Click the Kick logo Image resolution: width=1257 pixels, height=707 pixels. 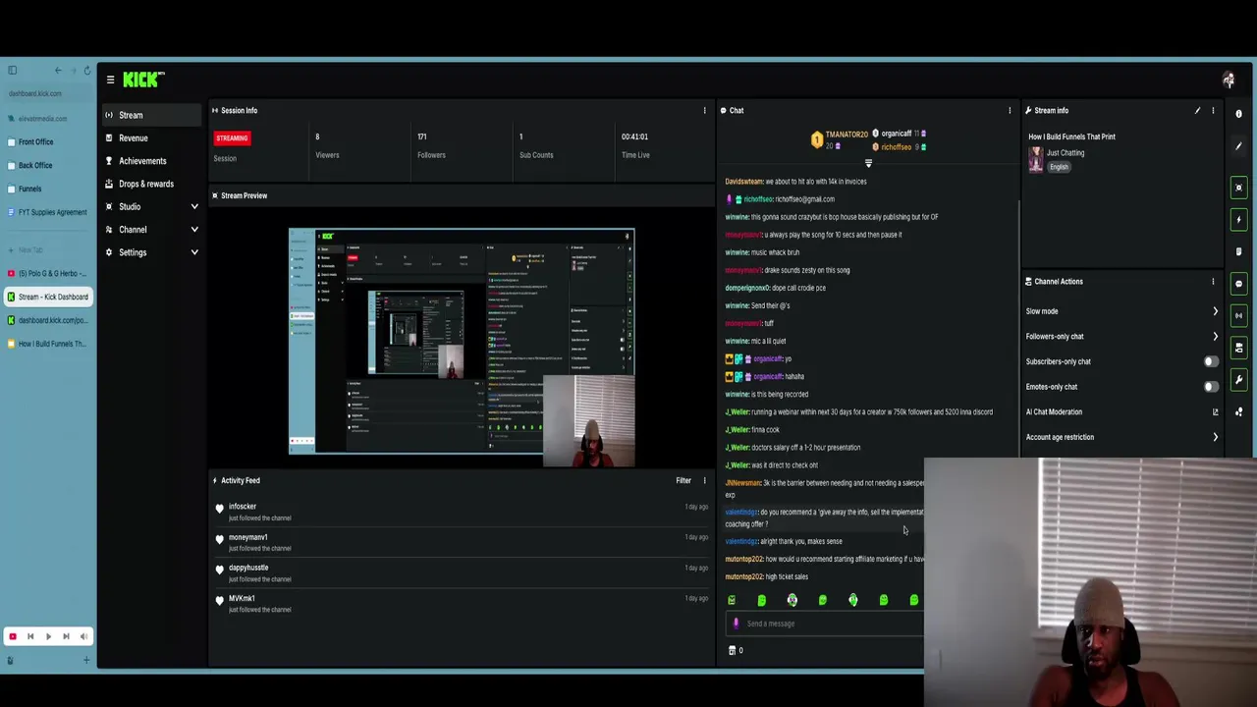[143, 80]
